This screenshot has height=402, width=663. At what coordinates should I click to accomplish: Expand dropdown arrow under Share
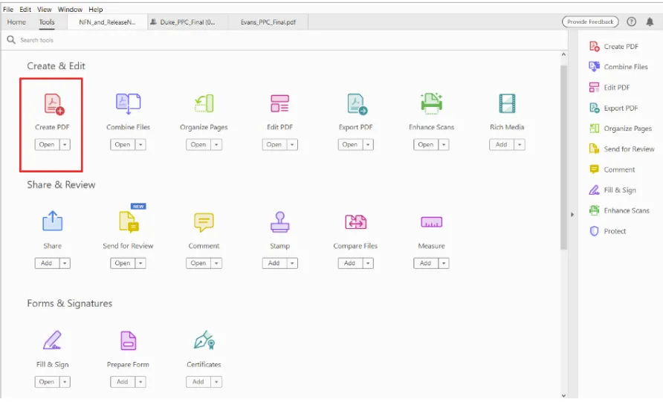click(x=65, y=263)
